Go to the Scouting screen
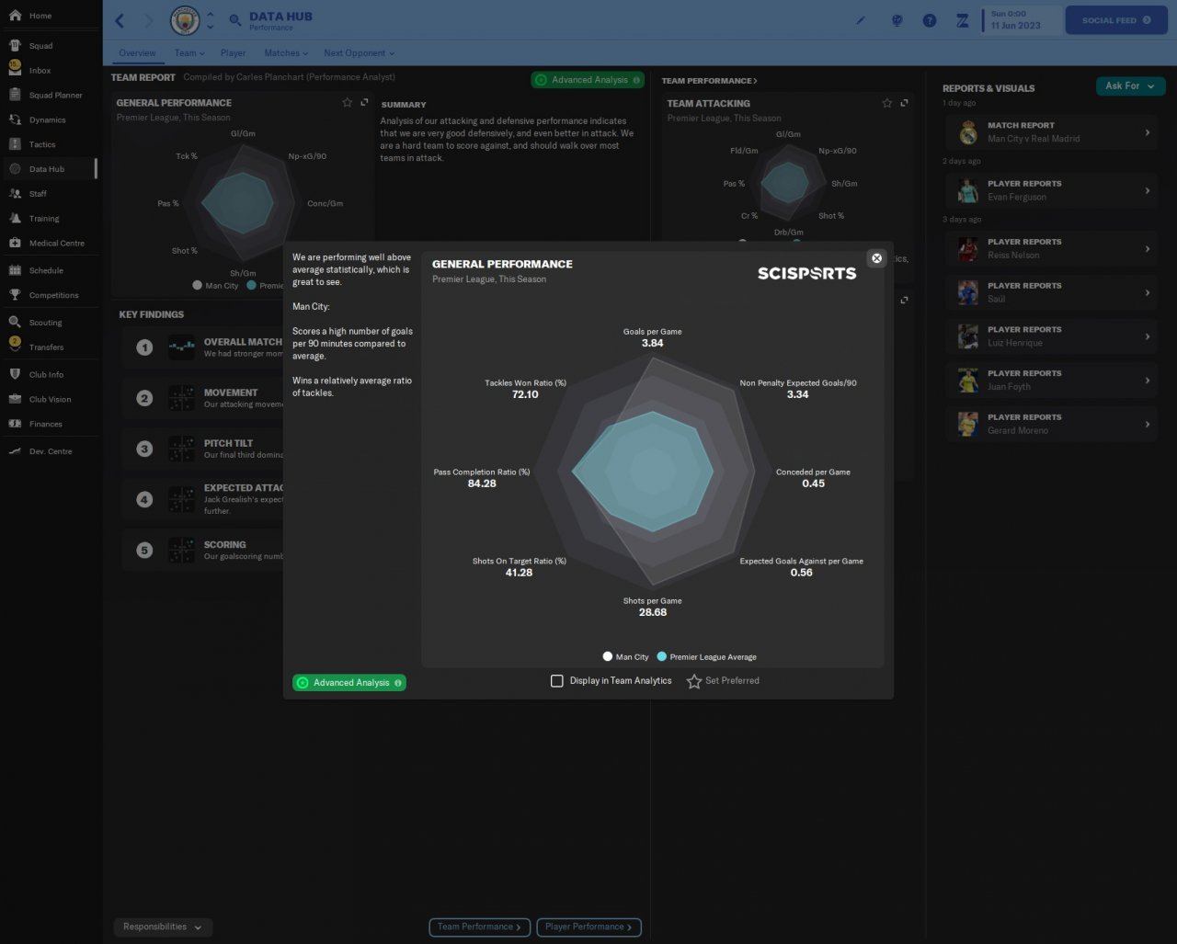This screenshot has width=1177, height=944. (45, 323)
